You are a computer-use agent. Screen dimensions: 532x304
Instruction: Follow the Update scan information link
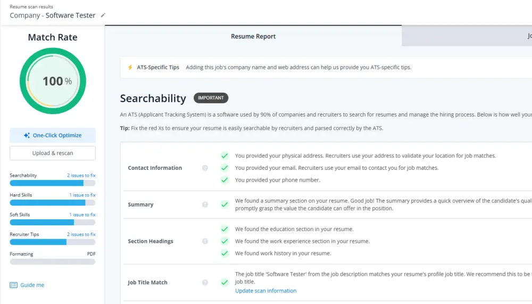(x=265, y=291)
